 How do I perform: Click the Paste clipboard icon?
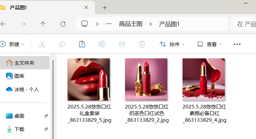click(82, 44)
